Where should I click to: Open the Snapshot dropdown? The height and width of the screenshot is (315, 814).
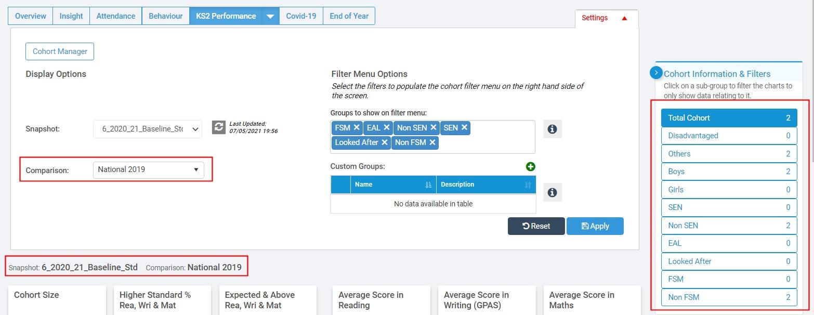click(148, 129)
